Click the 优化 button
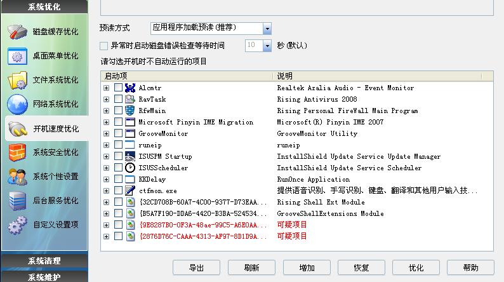 (416, 267)
